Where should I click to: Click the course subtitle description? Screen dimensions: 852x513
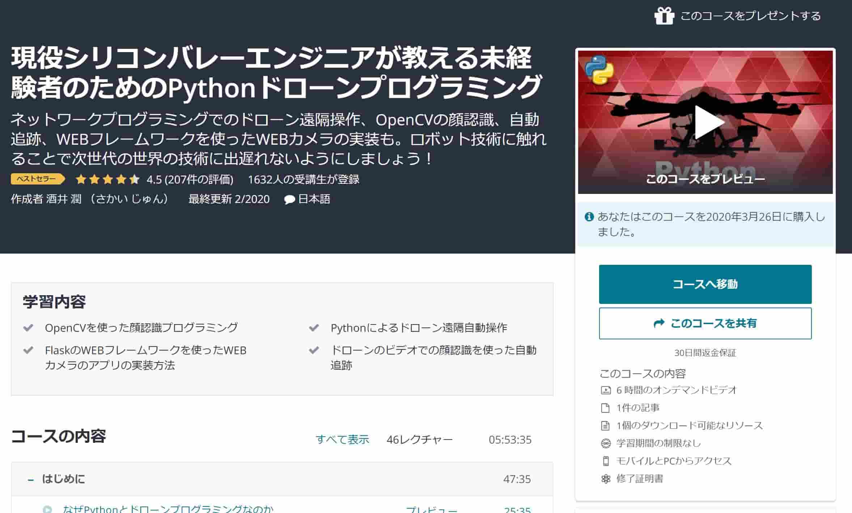pyautogui.click(x=279, y=139)
